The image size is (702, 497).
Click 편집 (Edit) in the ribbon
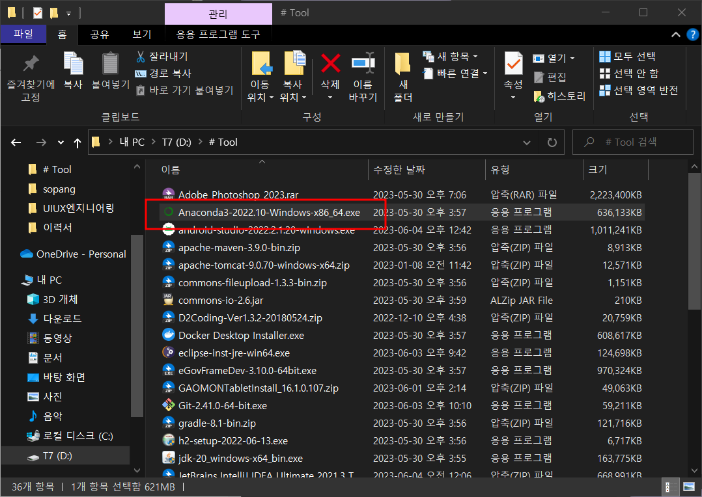[550, 77]
